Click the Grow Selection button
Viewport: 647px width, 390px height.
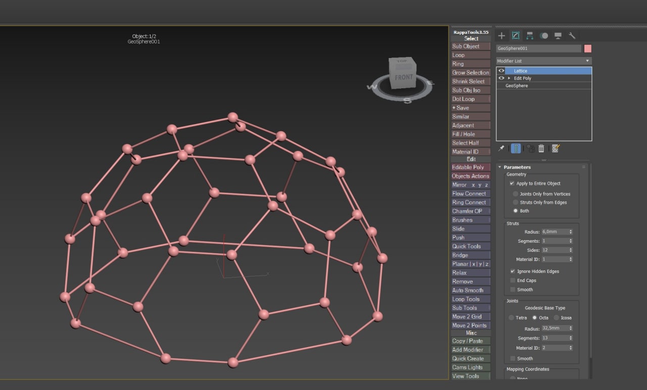tap(471, 73)
